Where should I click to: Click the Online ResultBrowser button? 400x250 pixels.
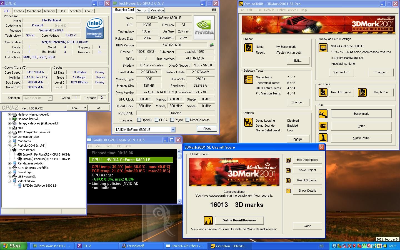coord(239,220)
